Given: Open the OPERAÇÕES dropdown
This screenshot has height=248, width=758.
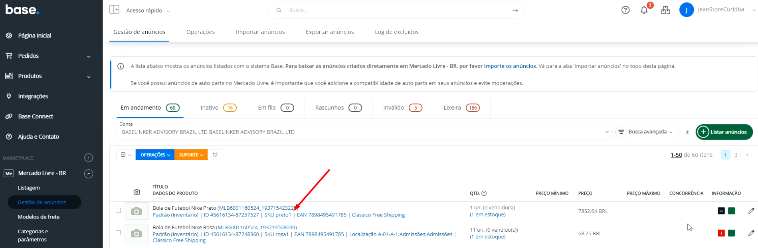Looking at the screenshot, I should [155, 155].
